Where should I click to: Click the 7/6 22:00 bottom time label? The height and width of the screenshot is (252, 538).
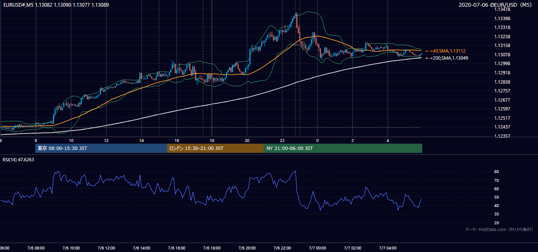[x=282, y=248]
